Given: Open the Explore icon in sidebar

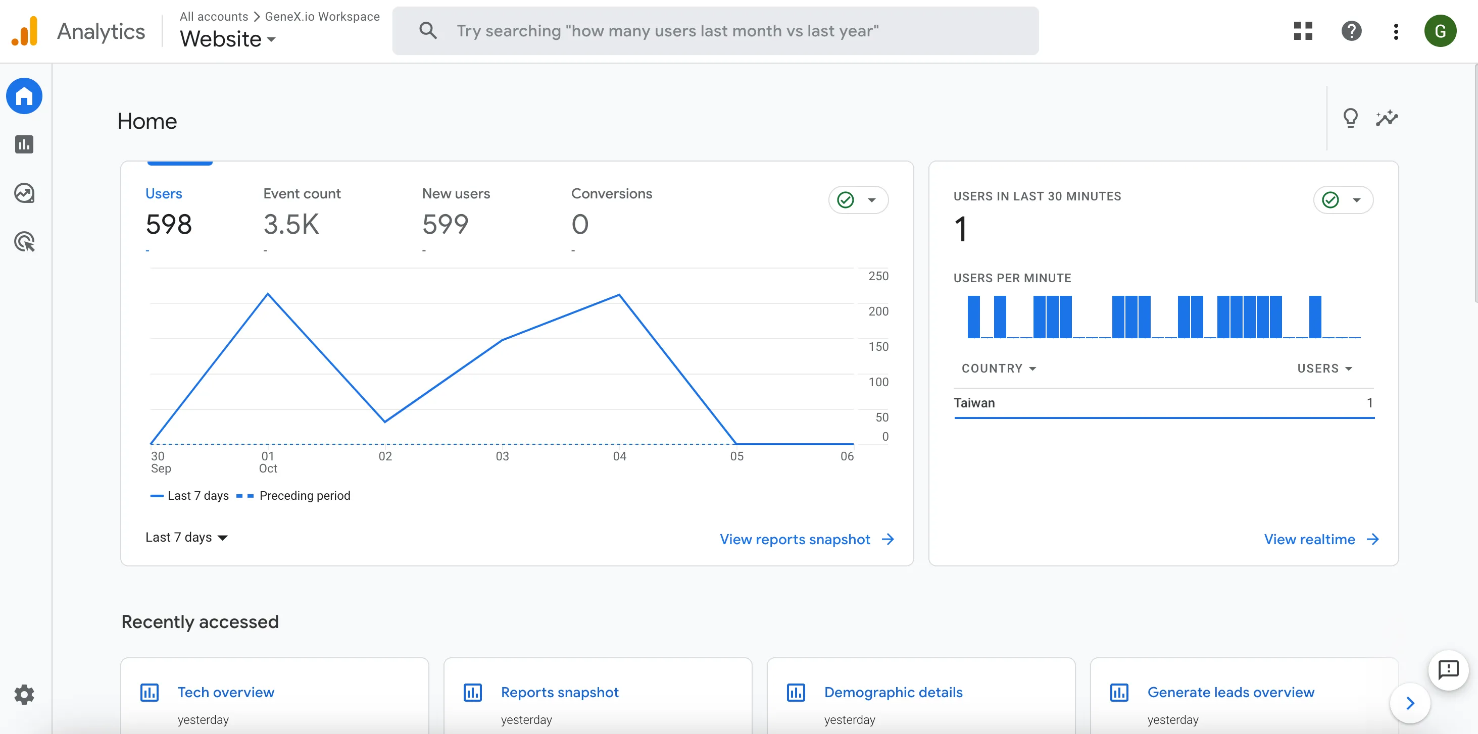Looking at the screenshot, I should [24, 193].
